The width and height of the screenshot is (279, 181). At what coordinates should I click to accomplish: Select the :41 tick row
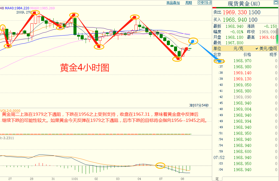246,91
